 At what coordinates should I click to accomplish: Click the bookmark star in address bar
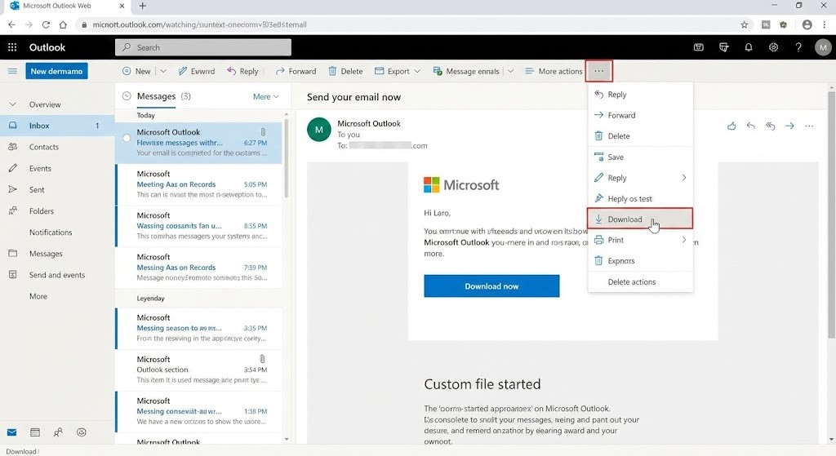(745, 24)
